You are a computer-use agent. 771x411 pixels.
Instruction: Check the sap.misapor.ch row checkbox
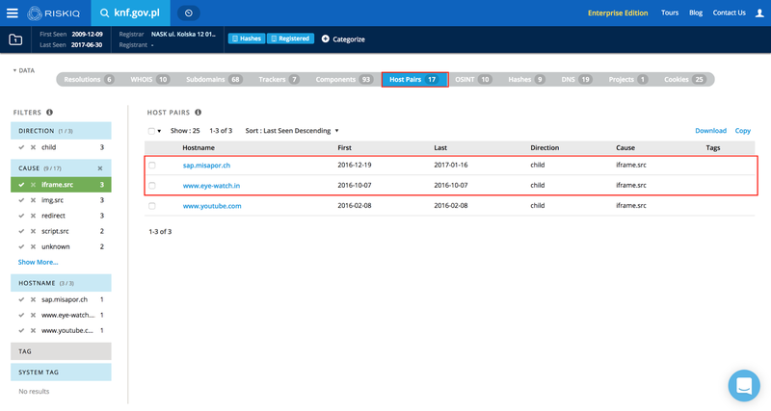tap(152, 166)
